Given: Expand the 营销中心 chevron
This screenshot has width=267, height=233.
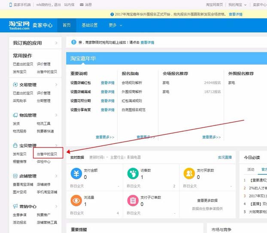Looking at the screenshot, I should coord(56,206).
